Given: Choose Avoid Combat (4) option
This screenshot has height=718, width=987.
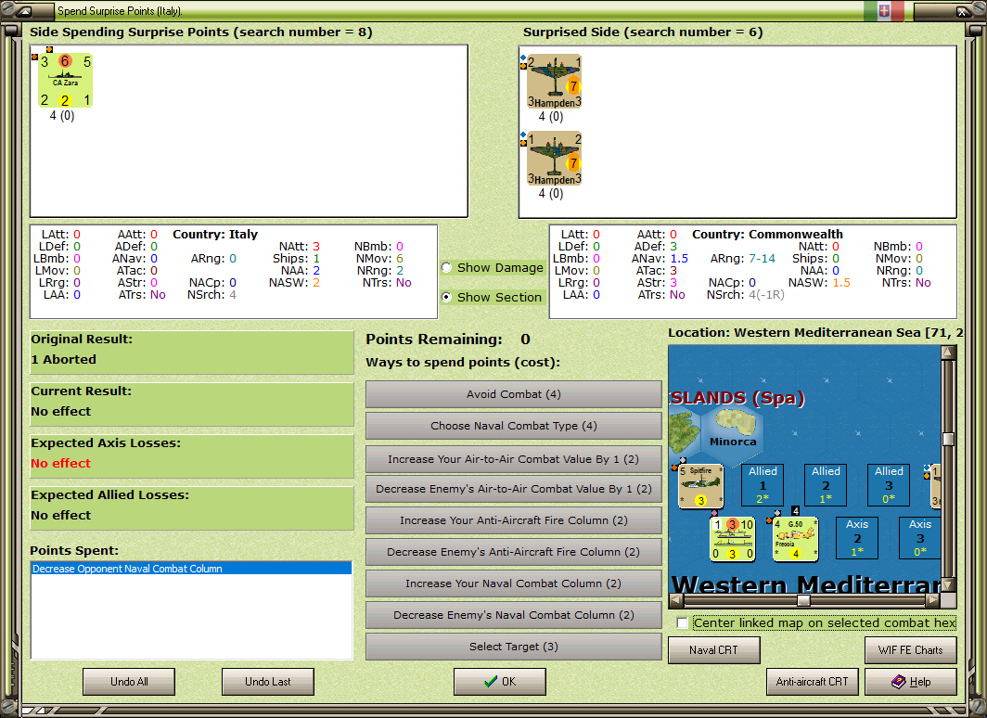Looking at the screenshot, I should tap(514, 394).
